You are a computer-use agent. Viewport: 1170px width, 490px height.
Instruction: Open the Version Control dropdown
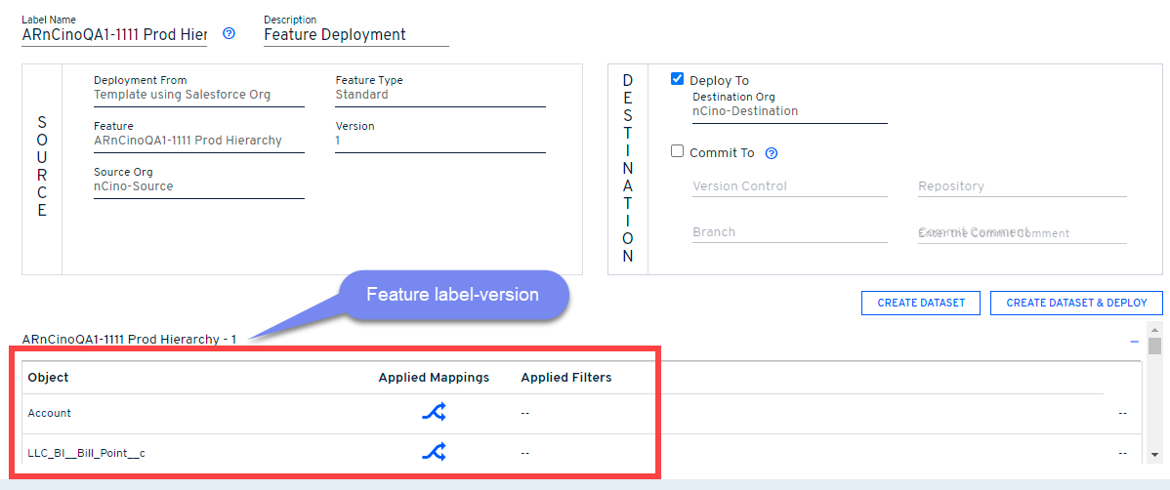(789, 186)
